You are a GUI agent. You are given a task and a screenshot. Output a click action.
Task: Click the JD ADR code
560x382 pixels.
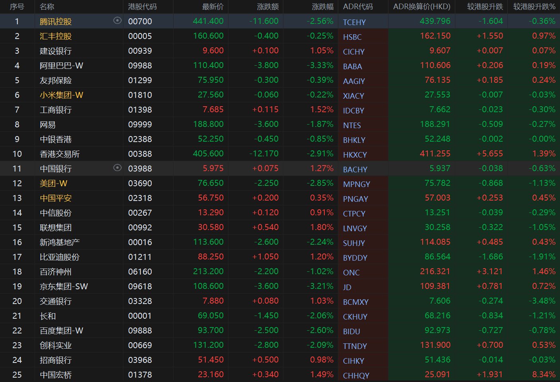(347, 287)
